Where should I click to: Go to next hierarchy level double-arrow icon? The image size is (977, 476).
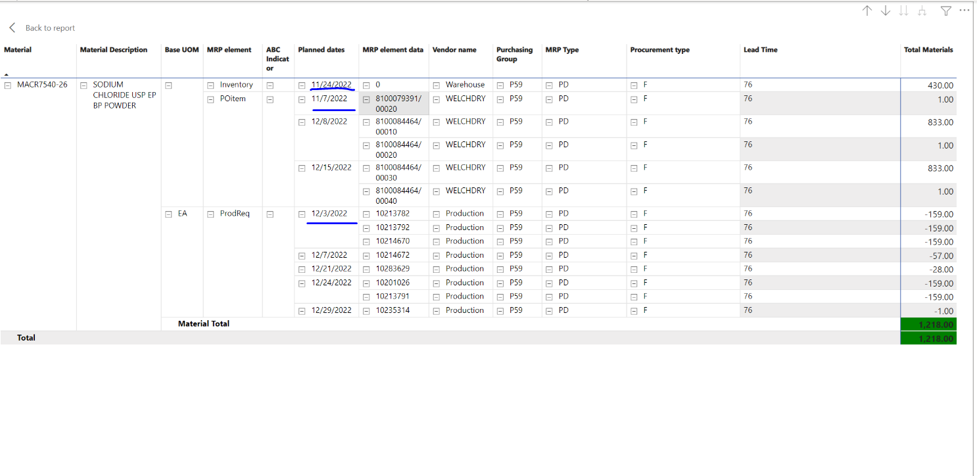904,11
